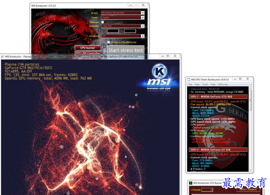Click the custom resolution height field
This screenshot has height=195, width=270.
pos(130,31)
